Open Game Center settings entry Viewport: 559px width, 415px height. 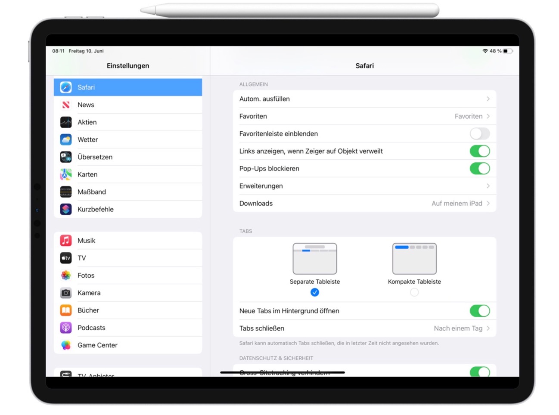point(128,345)
